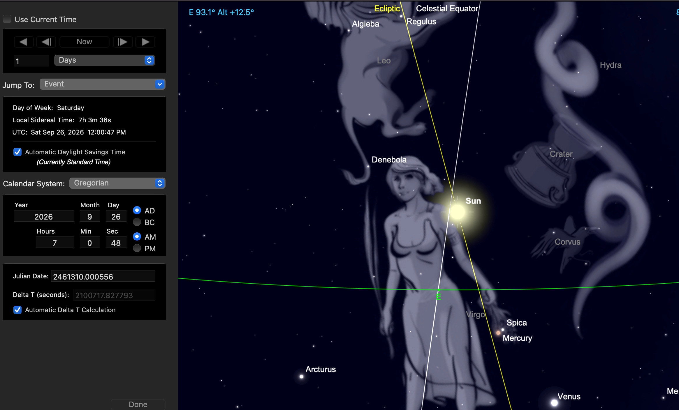
Task: Select Mercury near Spica
Action: (498, 333)
